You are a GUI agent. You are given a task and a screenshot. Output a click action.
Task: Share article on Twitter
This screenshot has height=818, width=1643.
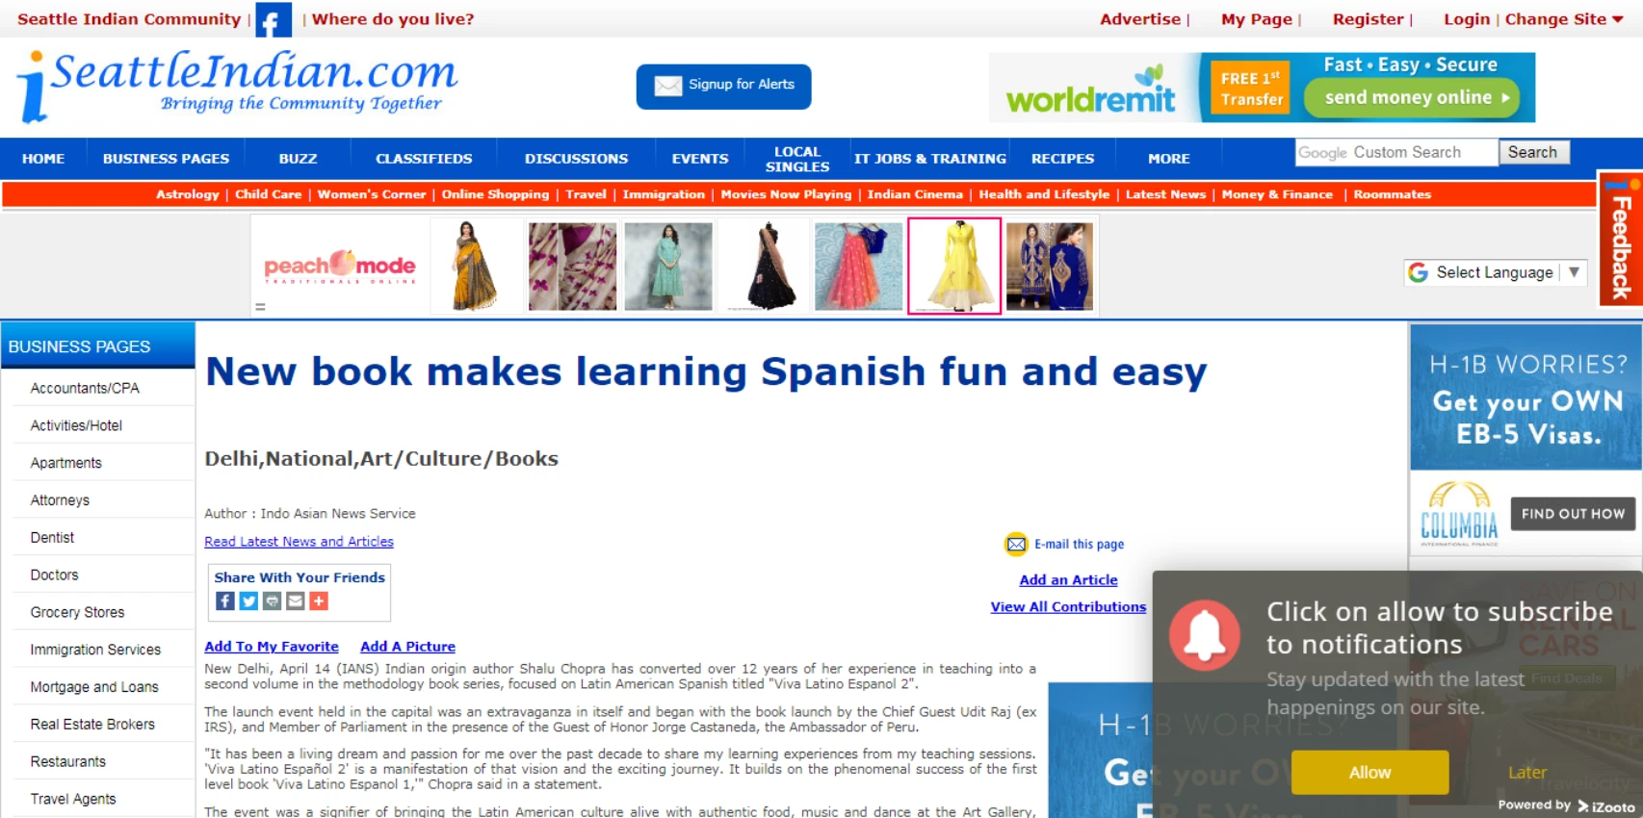[x=248, y=601]
